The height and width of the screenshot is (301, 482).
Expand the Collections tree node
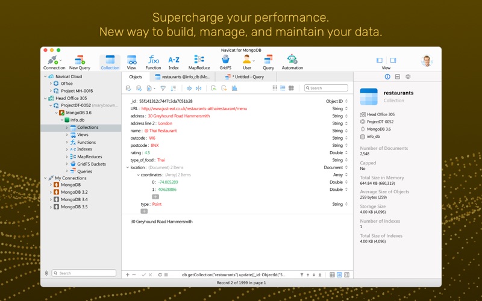coord(67,128)
